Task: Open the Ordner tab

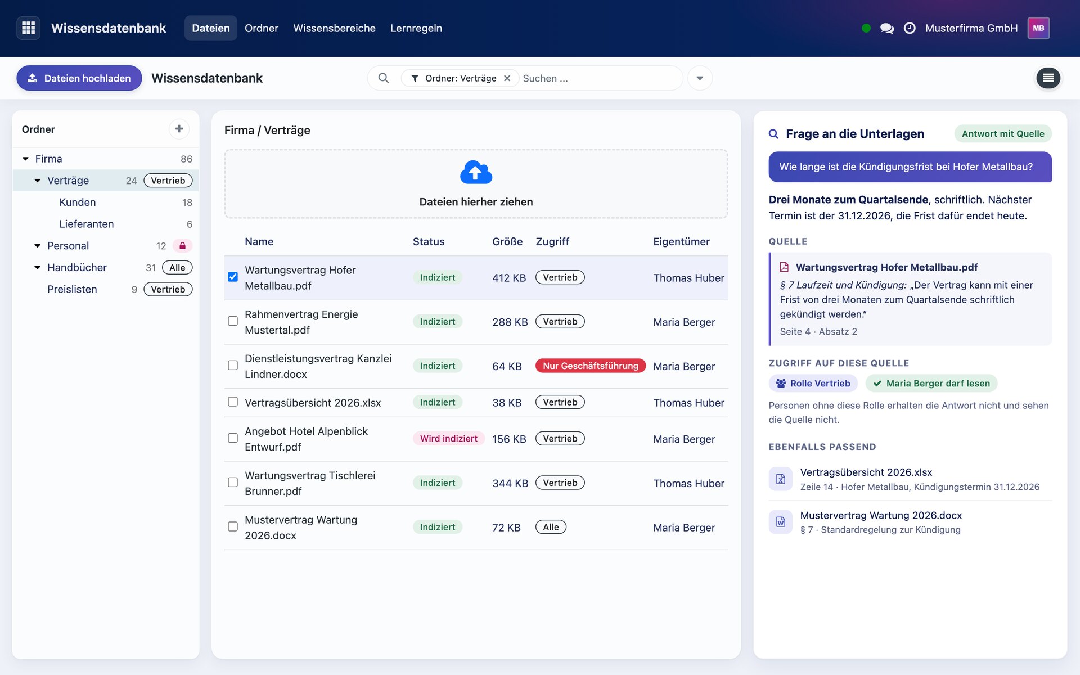Action: pyautogui.click(x=262, y=28)
